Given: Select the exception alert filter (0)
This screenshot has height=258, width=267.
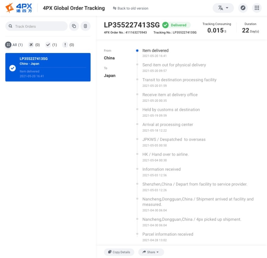Looking at the screenshot, I should click(x=68, y=45).
